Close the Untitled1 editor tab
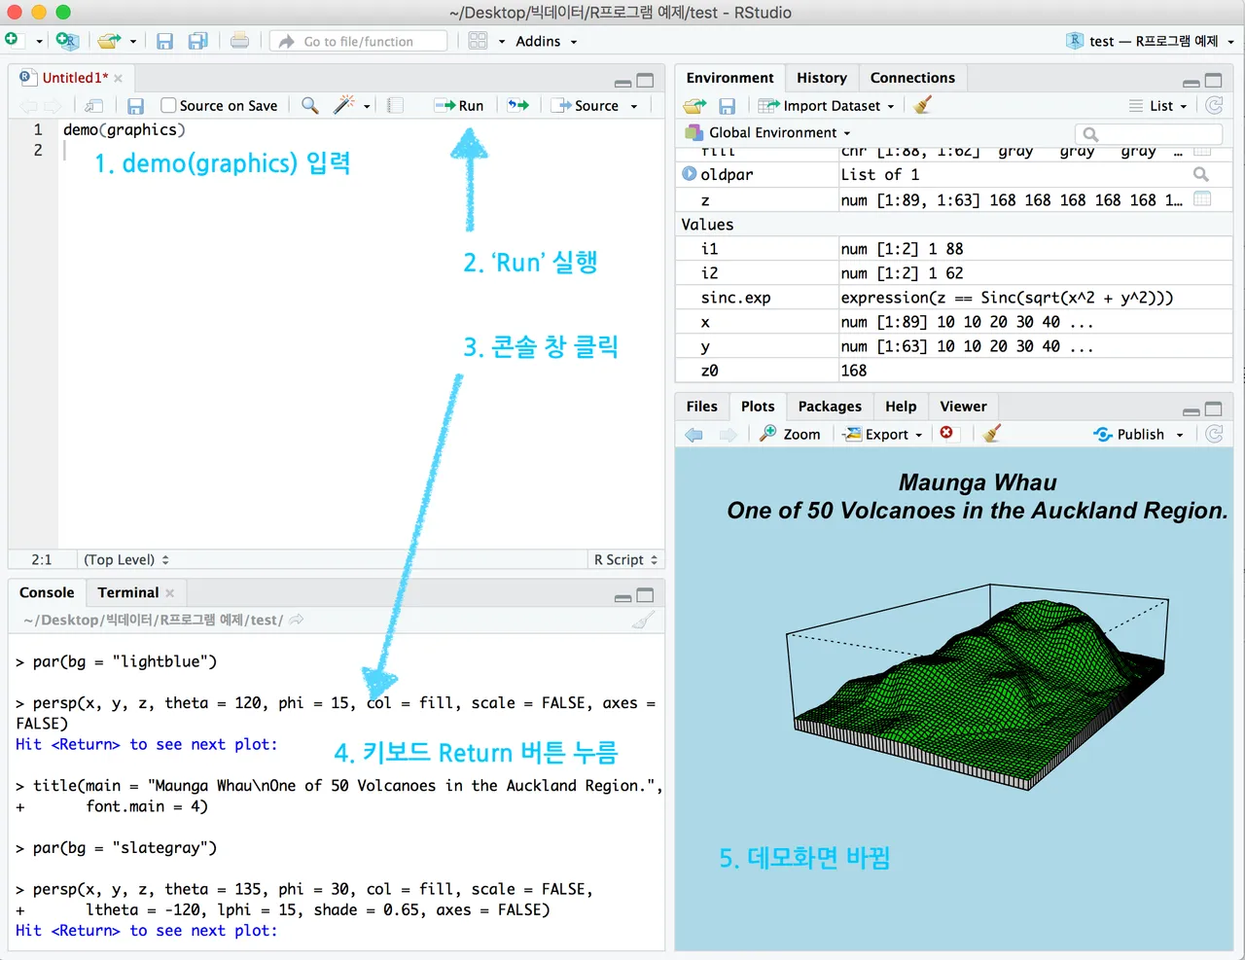1245x960 pixels. 119,78
